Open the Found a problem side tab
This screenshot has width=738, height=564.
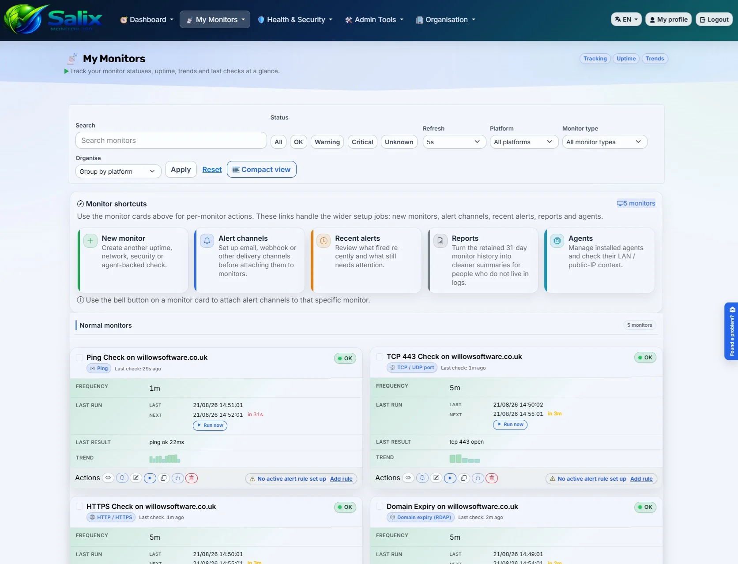coord(731,331)
